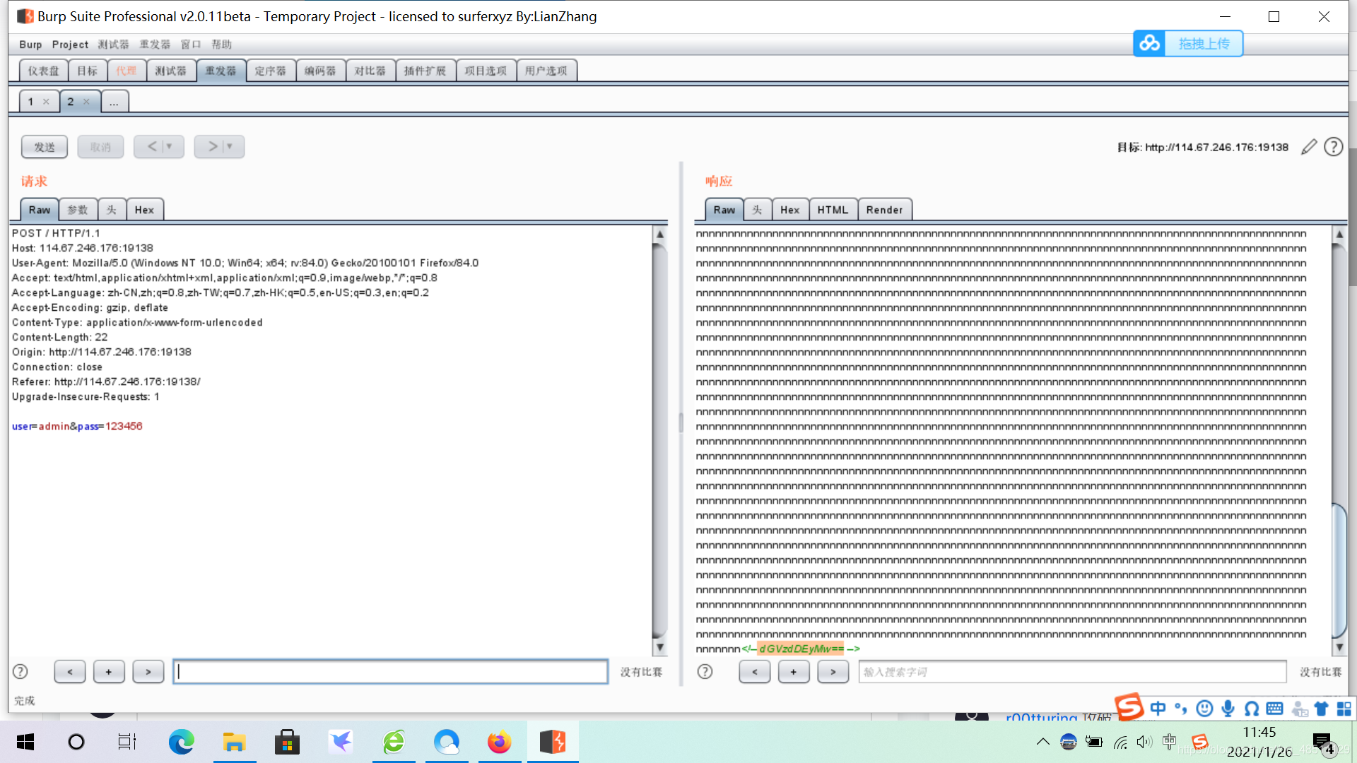The height and width of the screenshot is (763, 1357).
Task: Switch to 仪表盘 dashboard tab
Action: point(44,71)
